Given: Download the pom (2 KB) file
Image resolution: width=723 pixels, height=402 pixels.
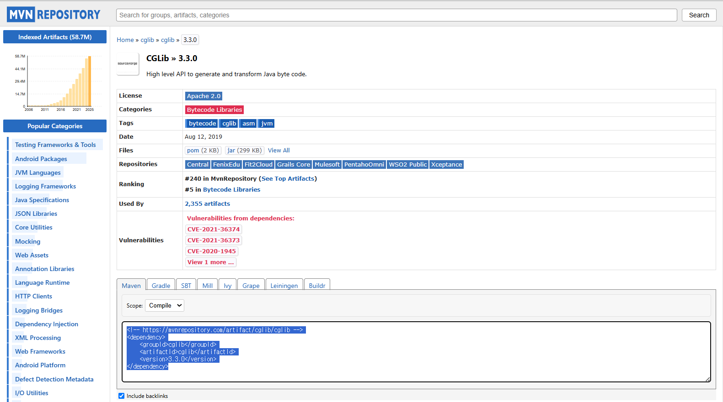Looking at the screenshot, I should pyautogui.click(x=203, y=151).
